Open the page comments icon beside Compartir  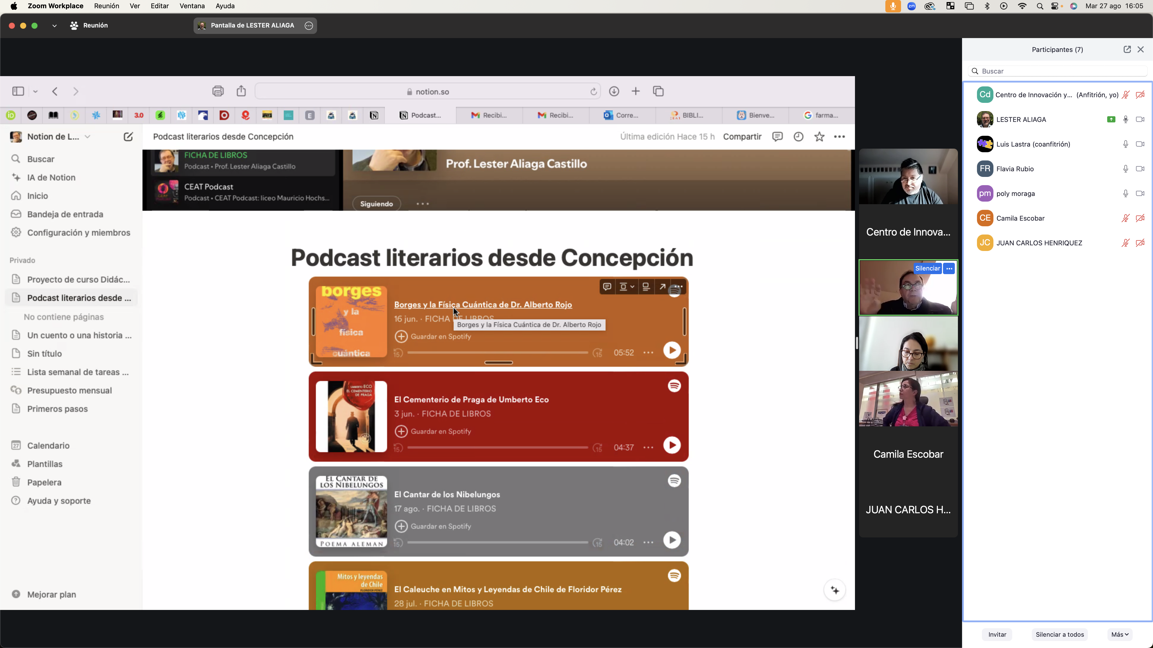778,137
